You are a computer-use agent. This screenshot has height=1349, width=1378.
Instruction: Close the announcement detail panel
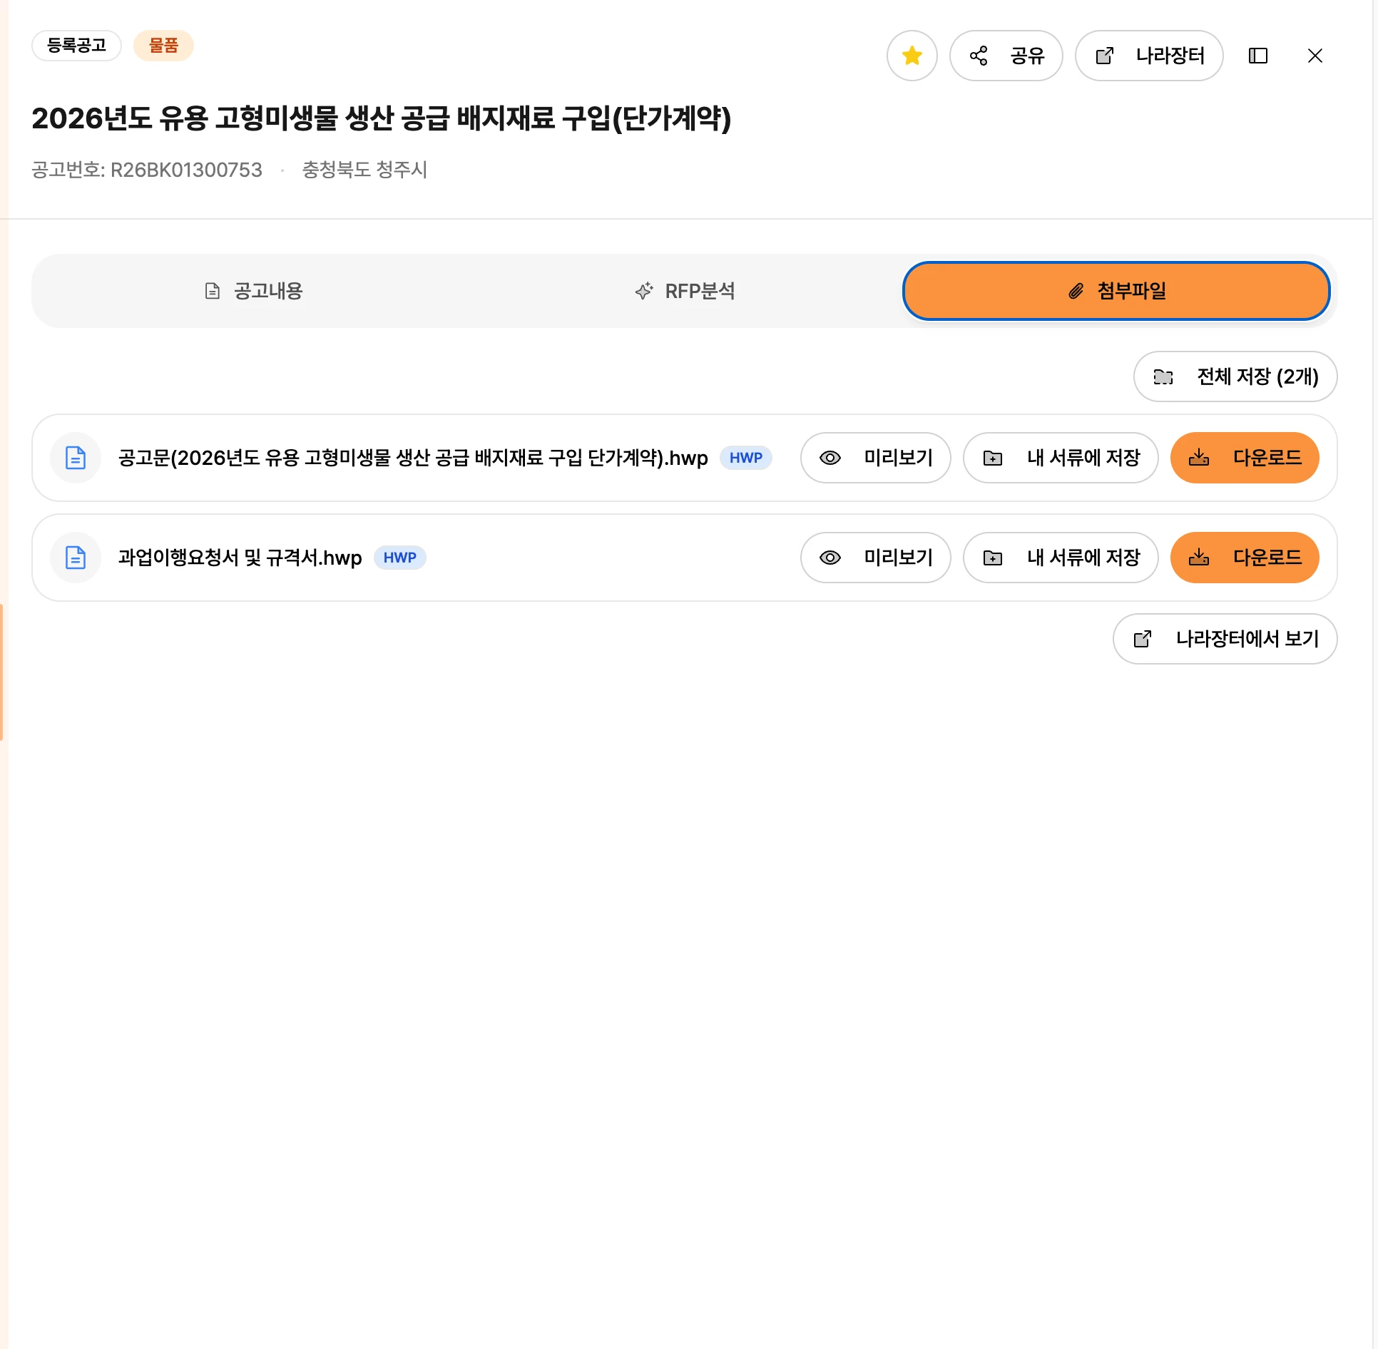[x=1315, y=56]
